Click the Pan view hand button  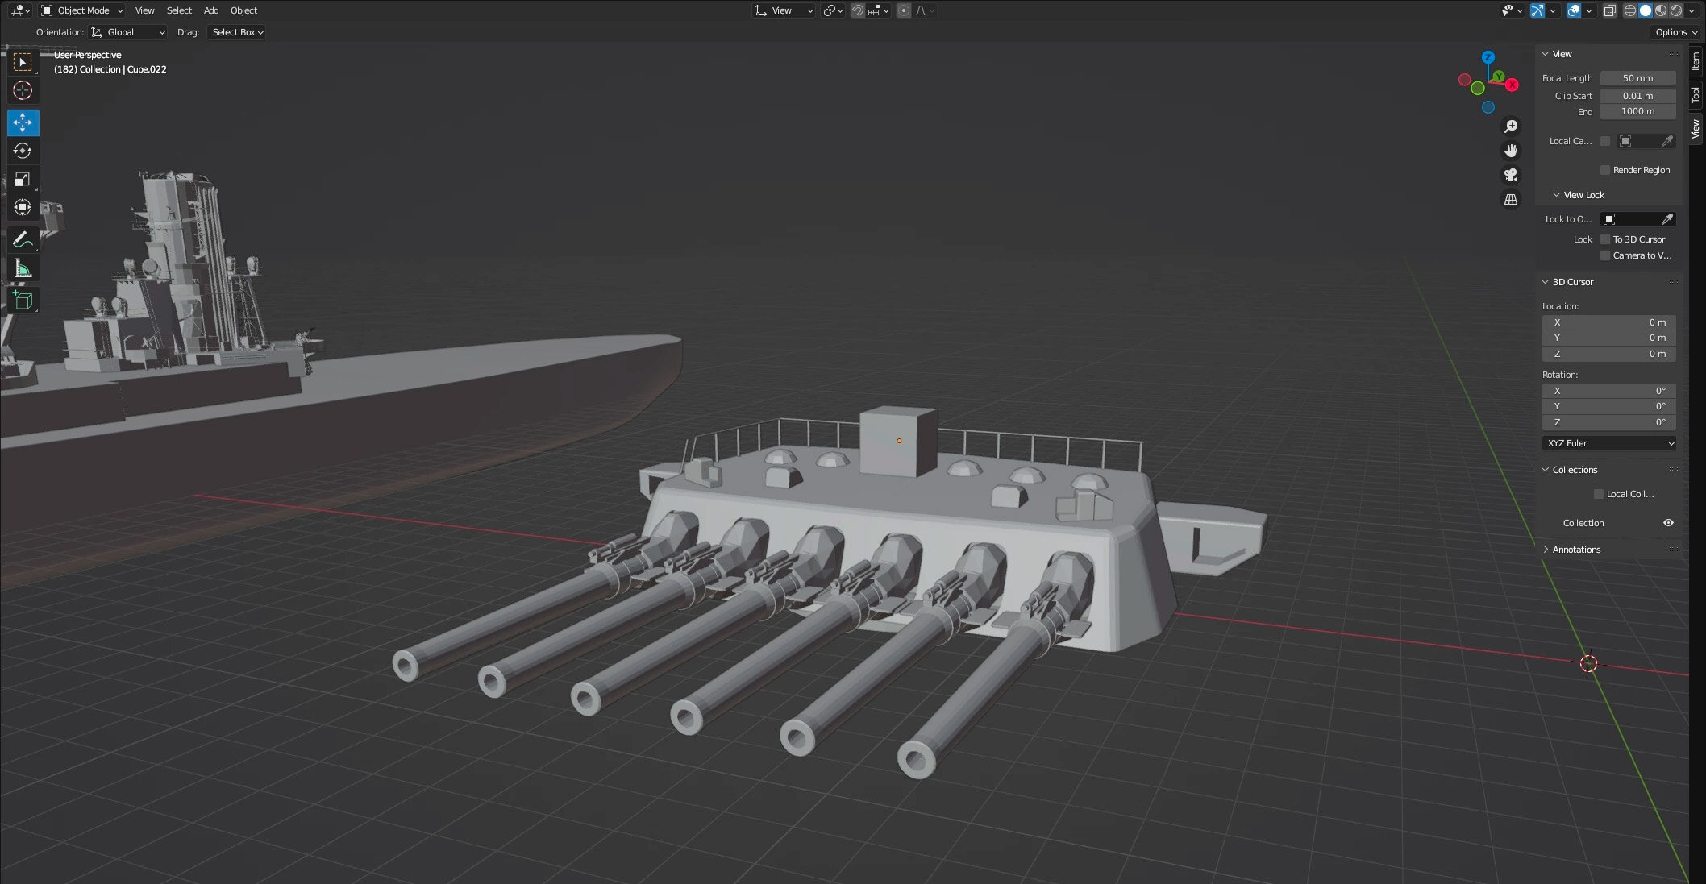pyautogui.click(x=1511, y=151)
